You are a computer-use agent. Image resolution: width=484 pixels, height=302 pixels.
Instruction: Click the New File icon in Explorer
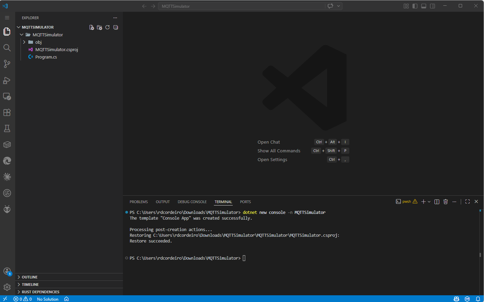pos(91,27)
